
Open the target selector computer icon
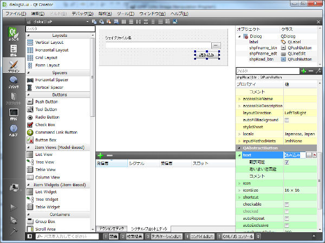point(14,187)
